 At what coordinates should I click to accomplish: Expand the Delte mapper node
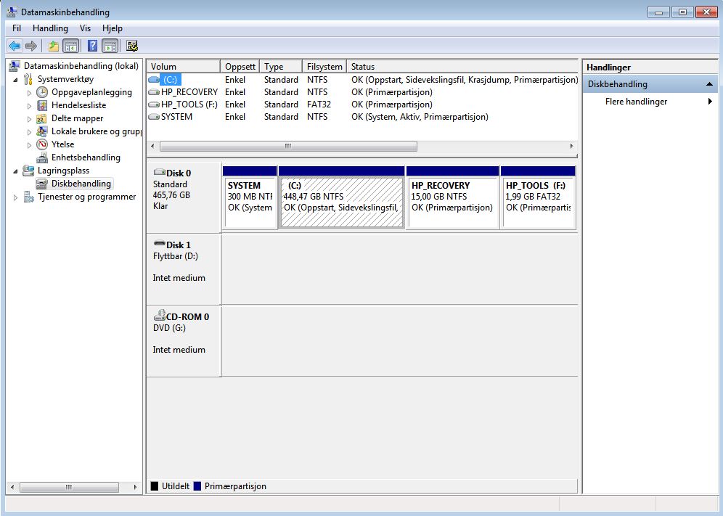[x=29, y=119]
